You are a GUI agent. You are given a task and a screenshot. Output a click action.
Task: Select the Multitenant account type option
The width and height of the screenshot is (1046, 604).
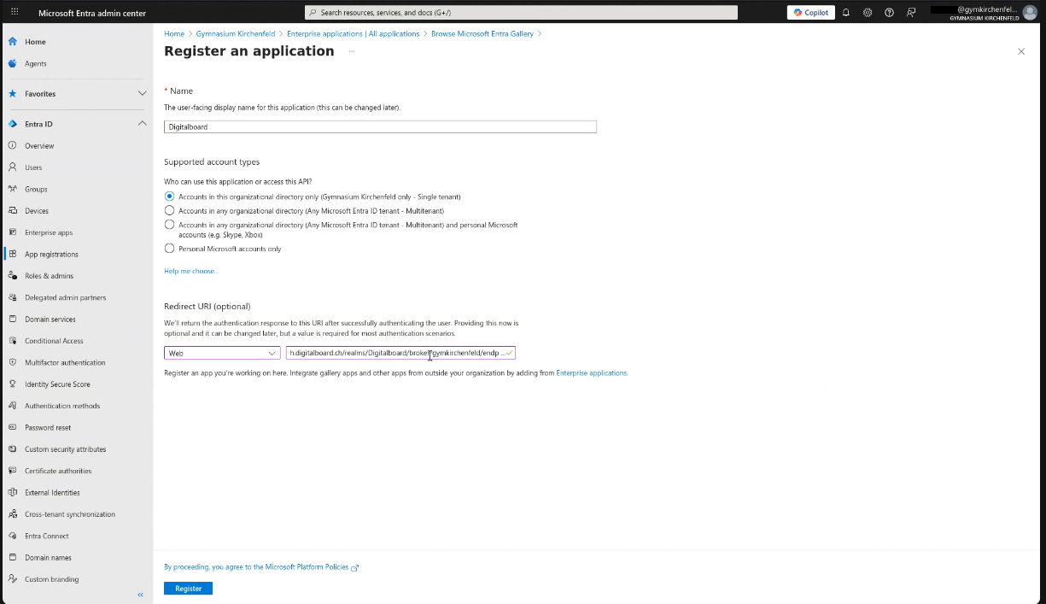[169, 211]
